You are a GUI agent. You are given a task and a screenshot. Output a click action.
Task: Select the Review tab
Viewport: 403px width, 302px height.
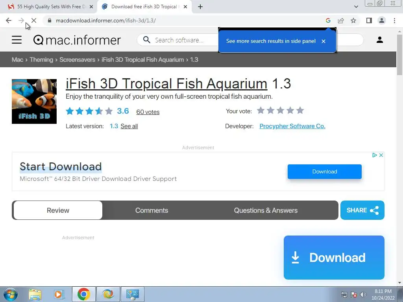coord(58,210)
